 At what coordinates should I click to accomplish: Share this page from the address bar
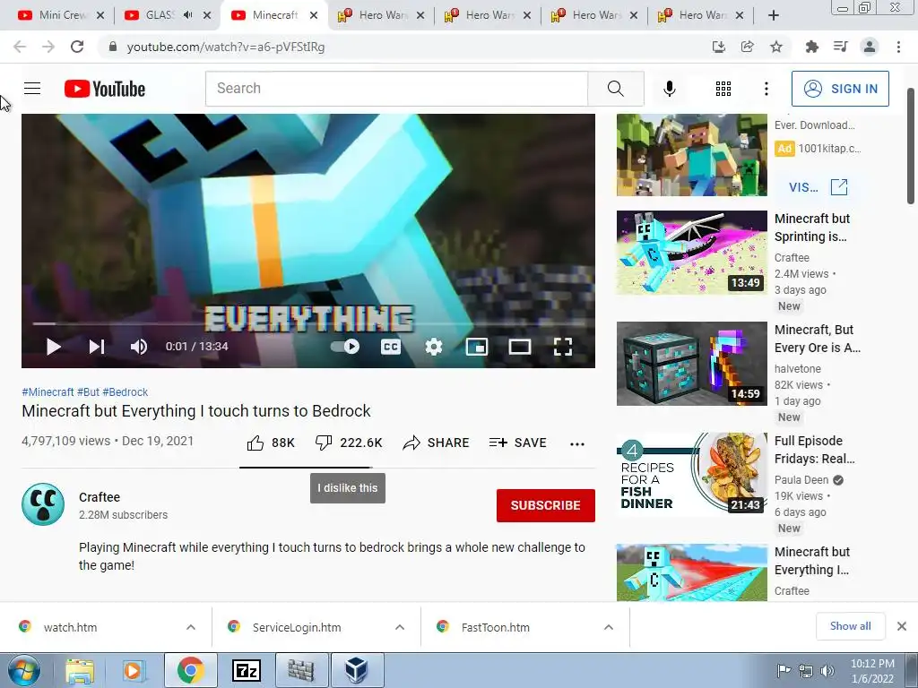coord(748,47)
